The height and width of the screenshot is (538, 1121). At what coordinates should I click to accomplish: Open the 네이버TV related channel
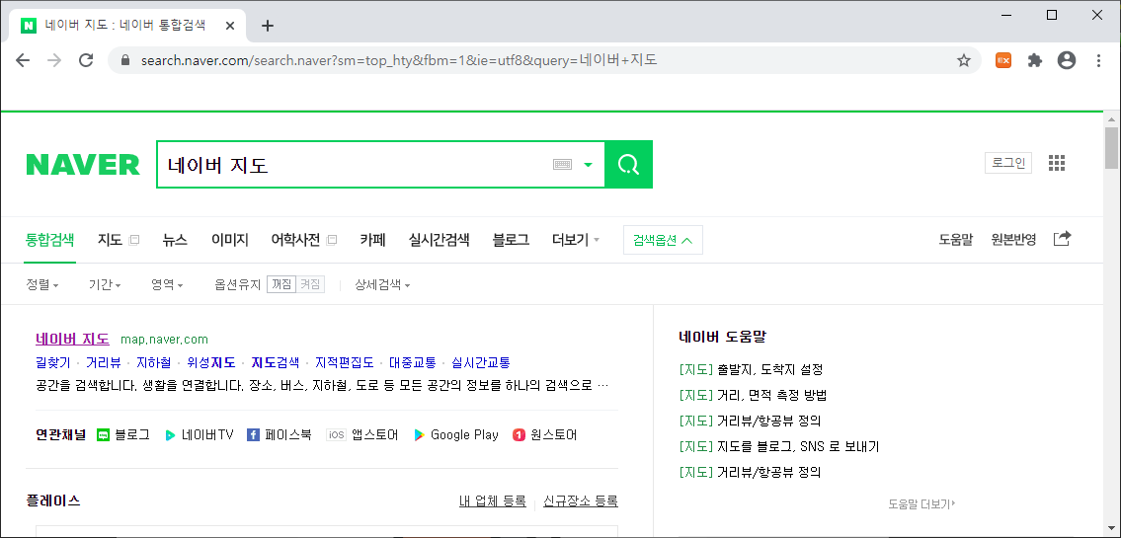199,434
